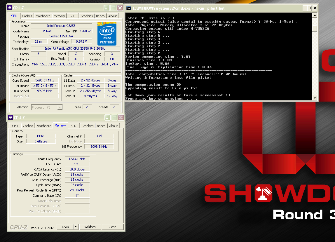Switch to Mainboard tab in top CPU-Z window
Image resolution: width=335 pixels, height=242 pixels.
[43, 16]
